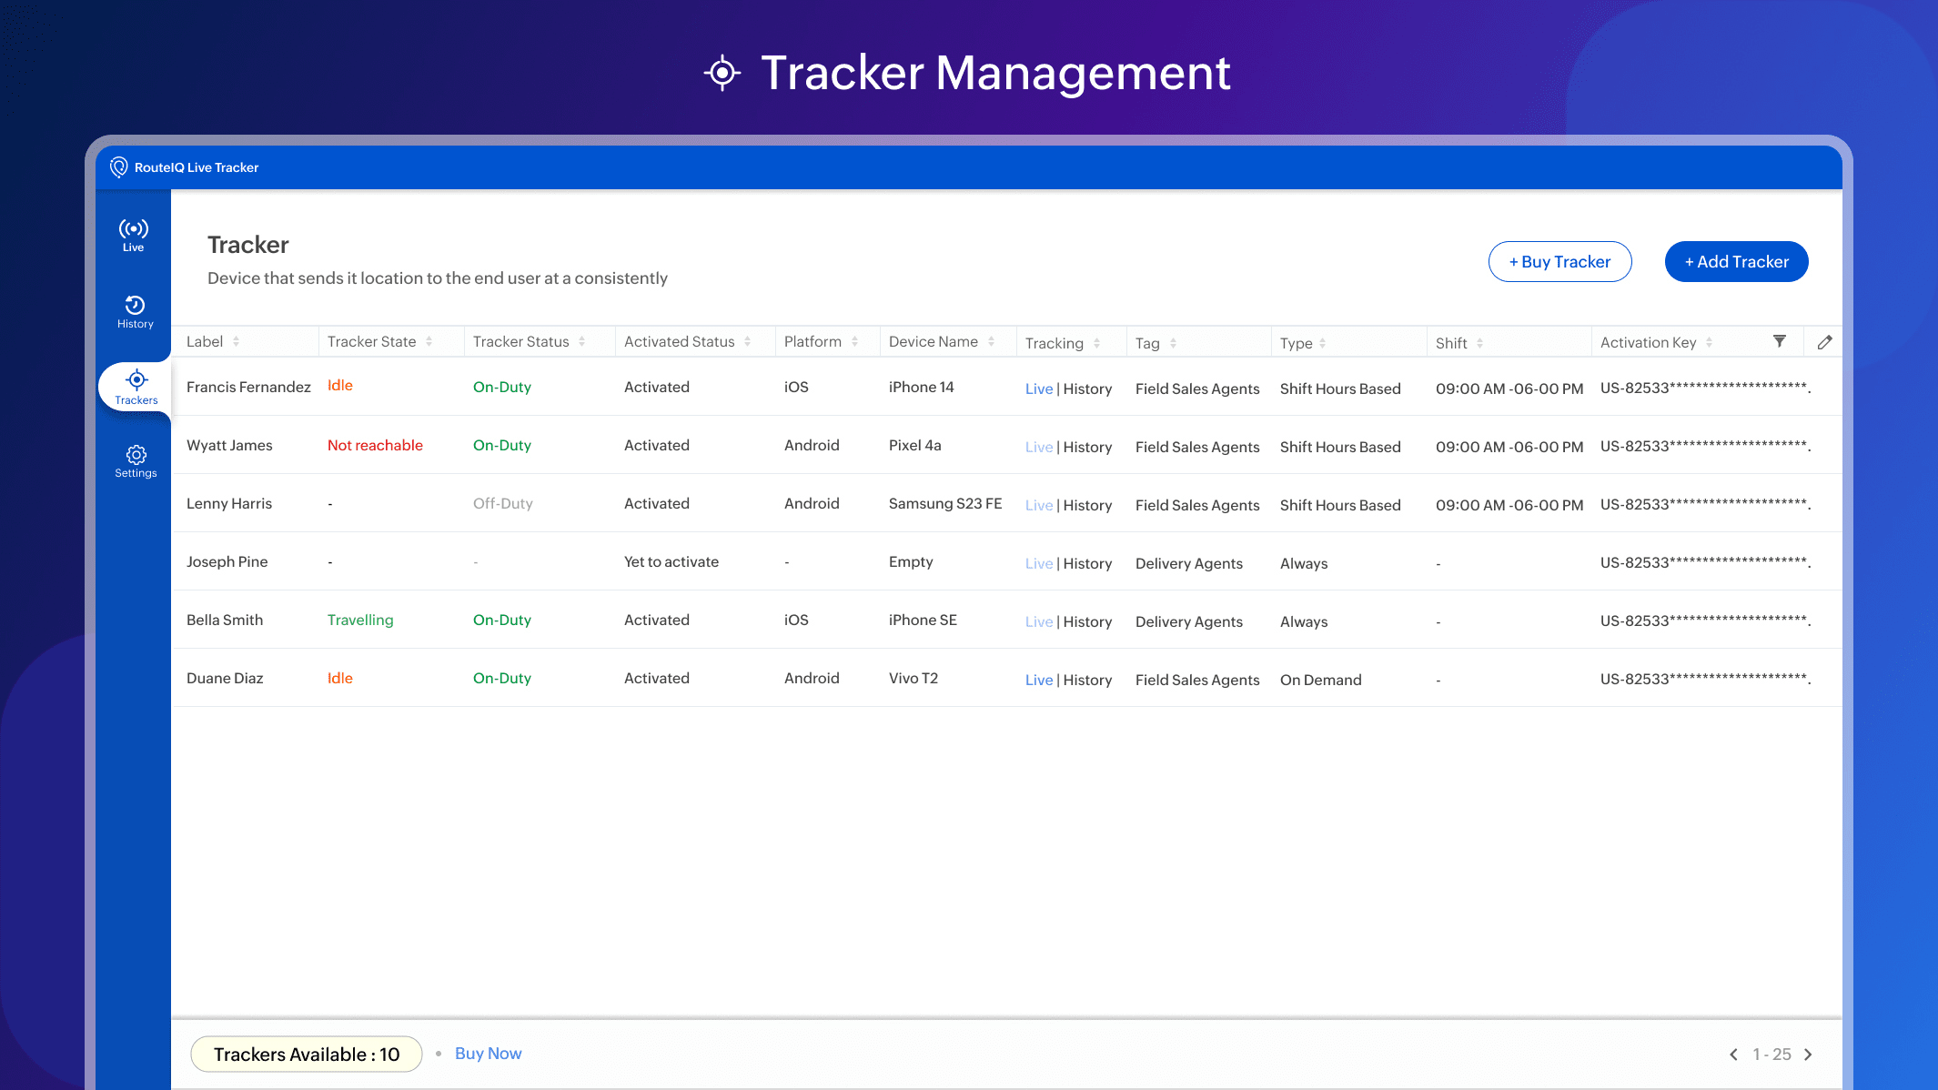Select the Bella Smith row label
Screen dimensions: 1938x1090
(225, 621)
